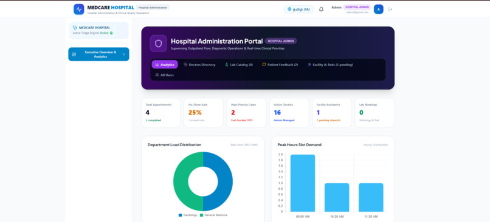The image size is (490, 222).
Task: Open the notifications bell
Action: point(321,9)
